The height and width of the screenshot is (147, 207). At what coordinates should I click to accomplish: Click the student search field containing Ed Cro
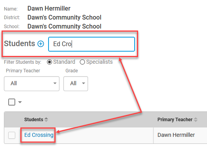click(x=92, y=44)
